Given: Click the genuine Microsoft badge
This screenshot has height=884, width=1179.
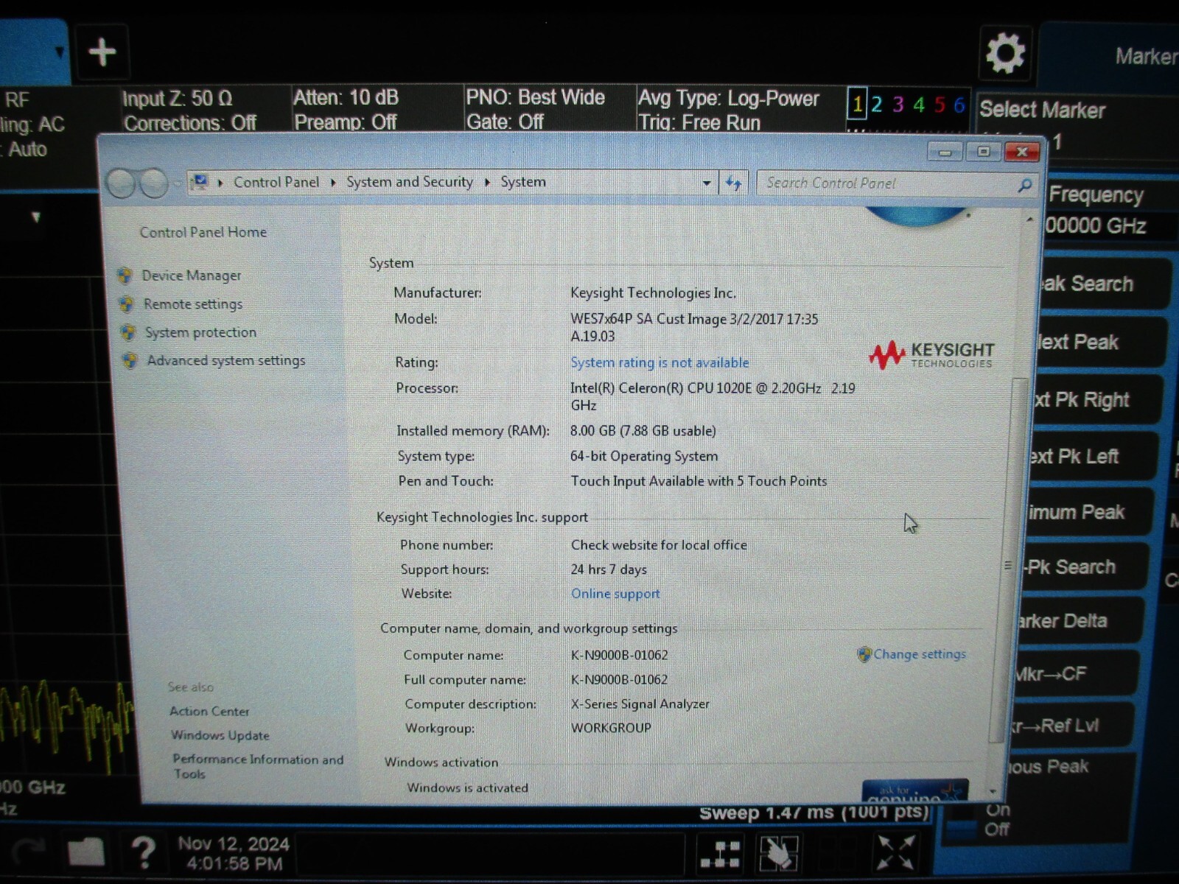Looking at the screenshot, I should click(x=915, y=791).
